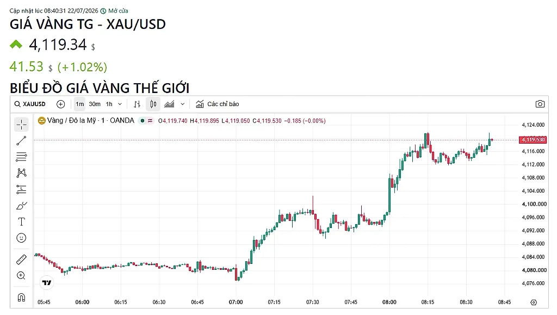Click the zoom in tool
Viewport: 557px width, 315px height.
(21, 276)
